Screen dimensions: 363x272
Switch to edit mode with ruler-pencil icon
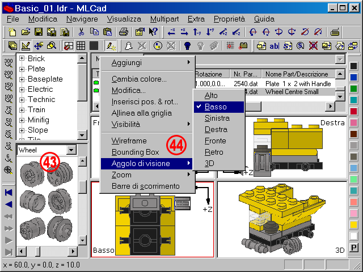point(26,45)
